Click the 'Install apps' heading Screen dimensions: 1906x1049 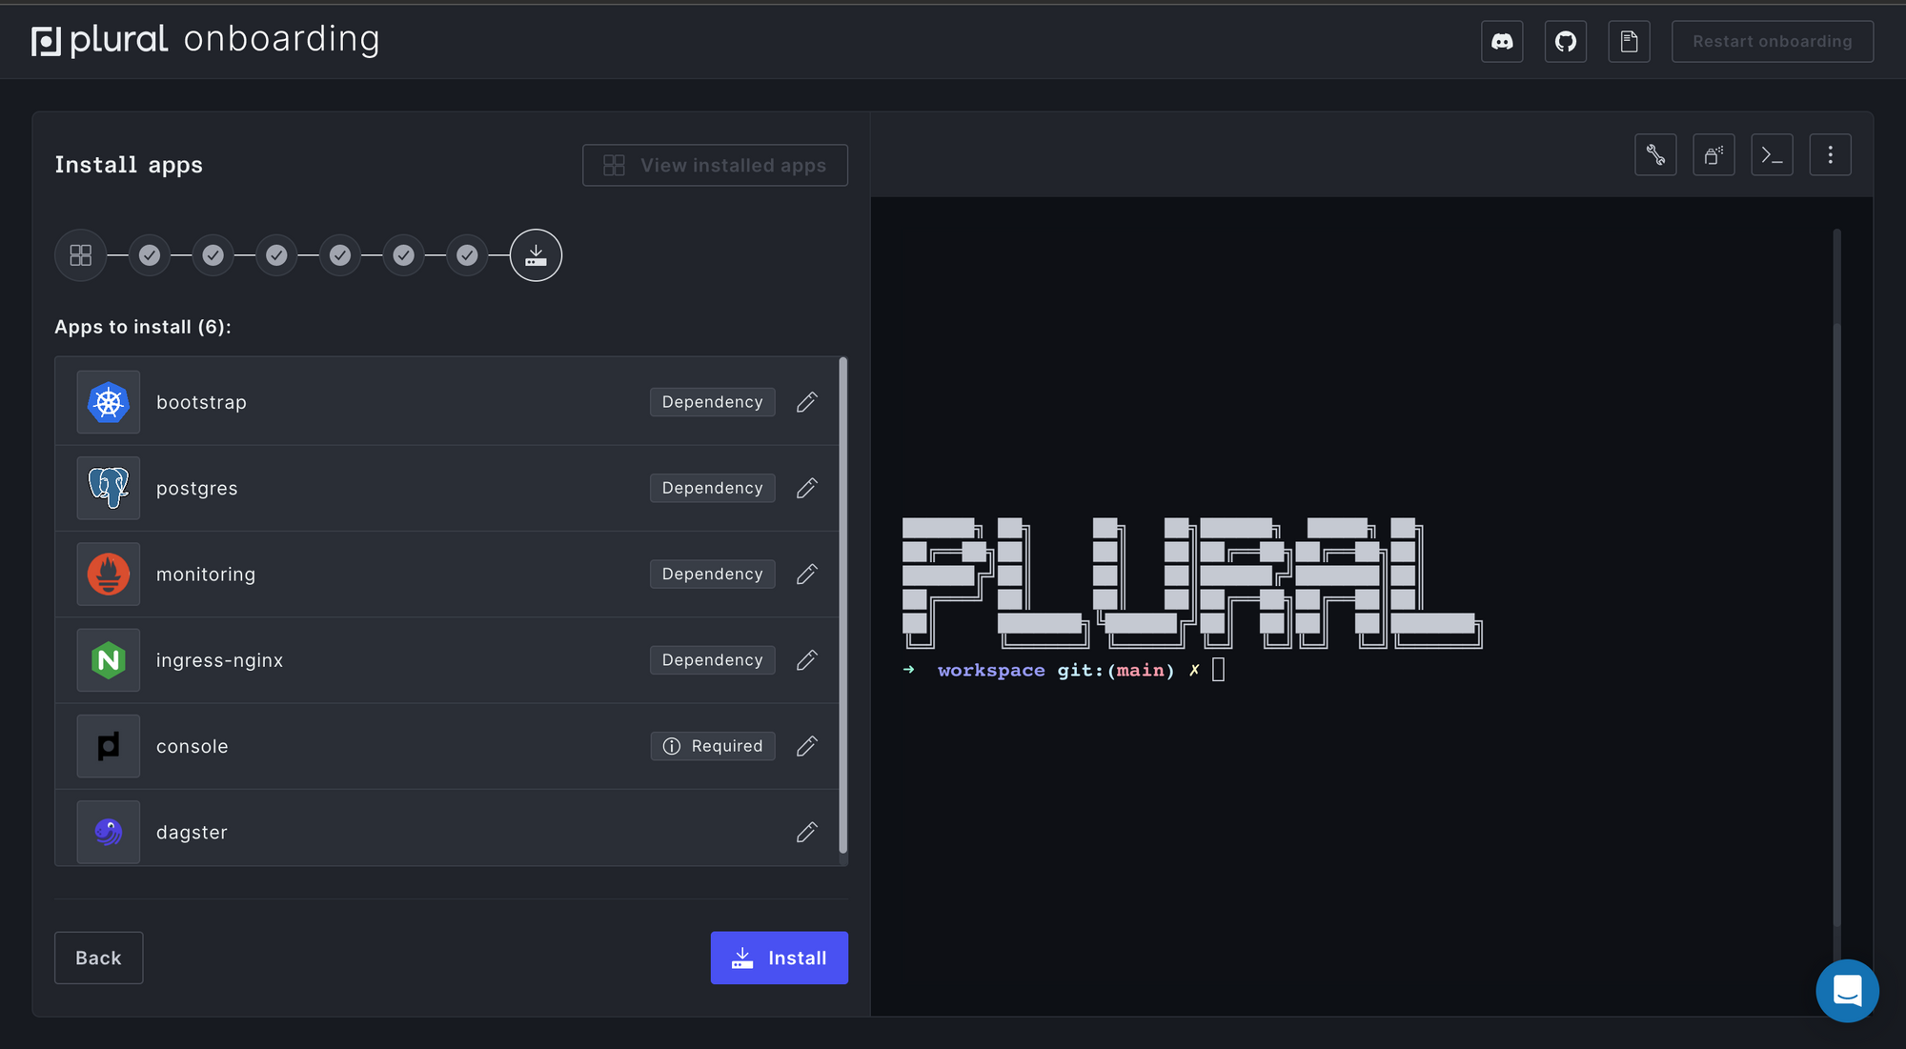pyautogui.click(x=129, y=166)
